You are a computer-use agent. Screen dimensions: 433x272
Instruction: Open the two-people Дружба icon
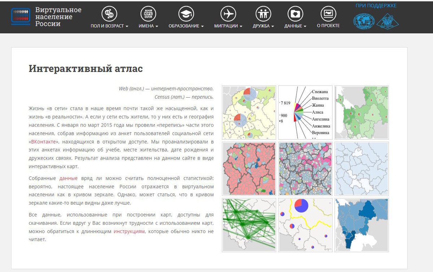coord(263,14)
